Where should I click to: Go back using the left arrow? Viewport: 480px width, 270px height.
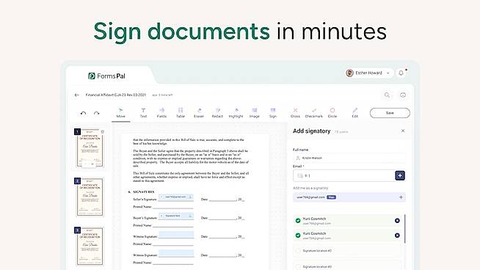(77, 95)
